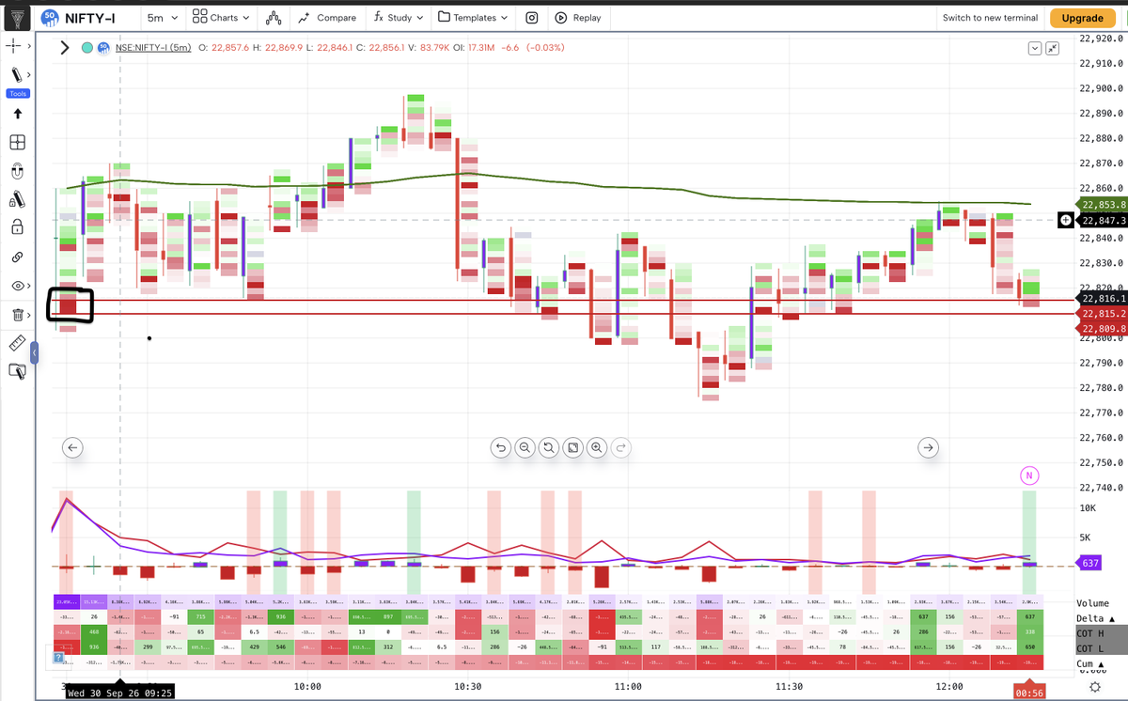Select the pencil drawing tool
This screenshot has width=1128, height=701.
click(15, 75)
